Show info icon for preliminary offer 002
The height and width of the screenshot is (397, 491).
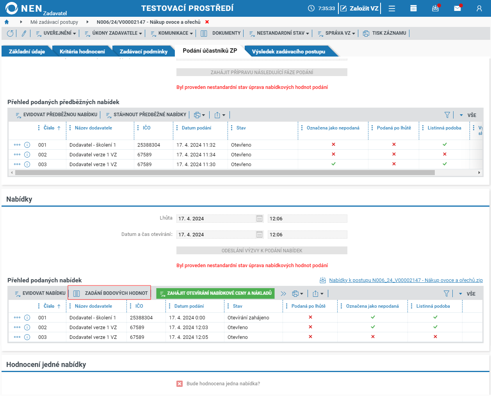coord(27,154)
